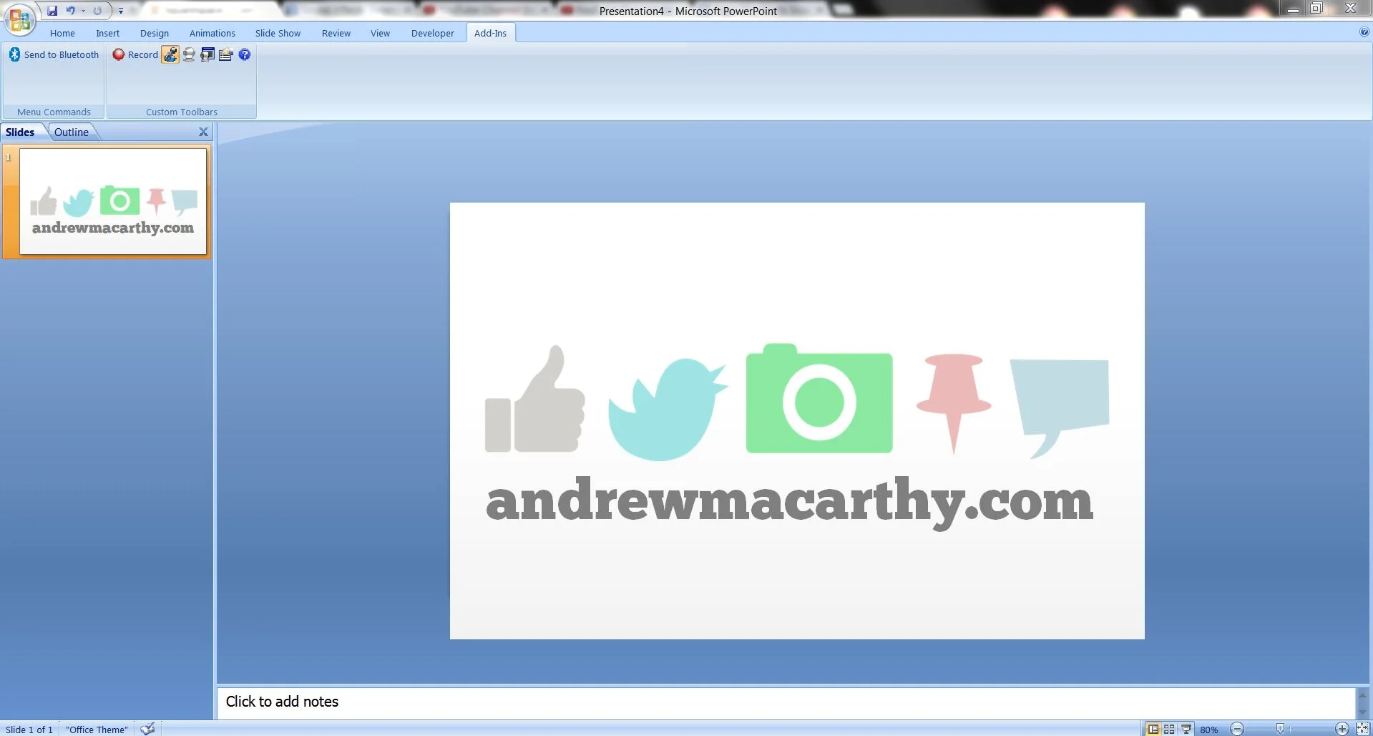
Task: Open the Design ribbon tab
Action: coord(155,33)
